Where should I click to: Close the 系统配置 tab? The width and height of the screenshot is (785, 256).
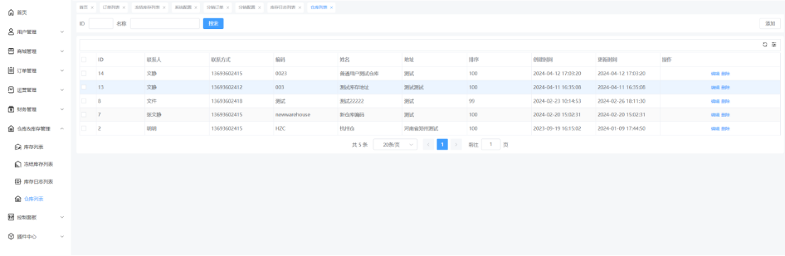pyautogui.click(x=196, y=8)
